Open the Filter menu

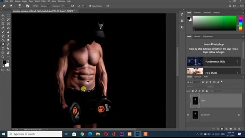click(x=43, y=1)
